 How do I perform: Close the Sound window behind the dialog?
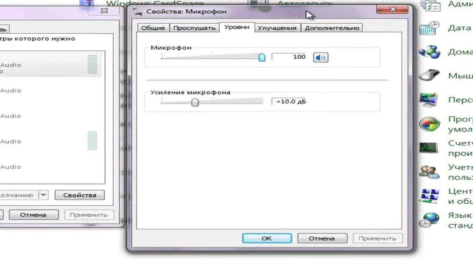[x=105, y=11]
